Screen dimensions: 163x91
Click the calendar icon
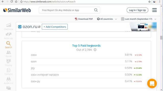123,19
